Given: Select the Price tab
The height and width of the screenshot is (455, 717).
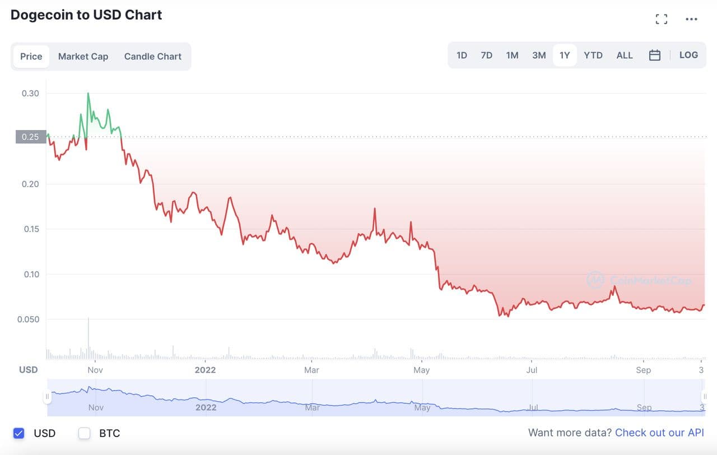Looking at the screenshot, I should 31,57.
